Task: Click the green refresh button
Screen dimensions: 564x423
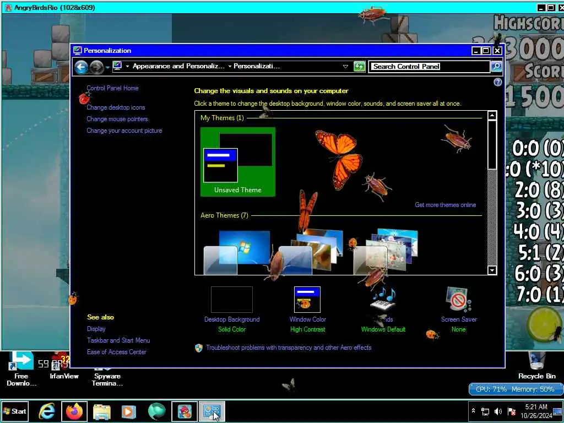Action: coord(359,67)
